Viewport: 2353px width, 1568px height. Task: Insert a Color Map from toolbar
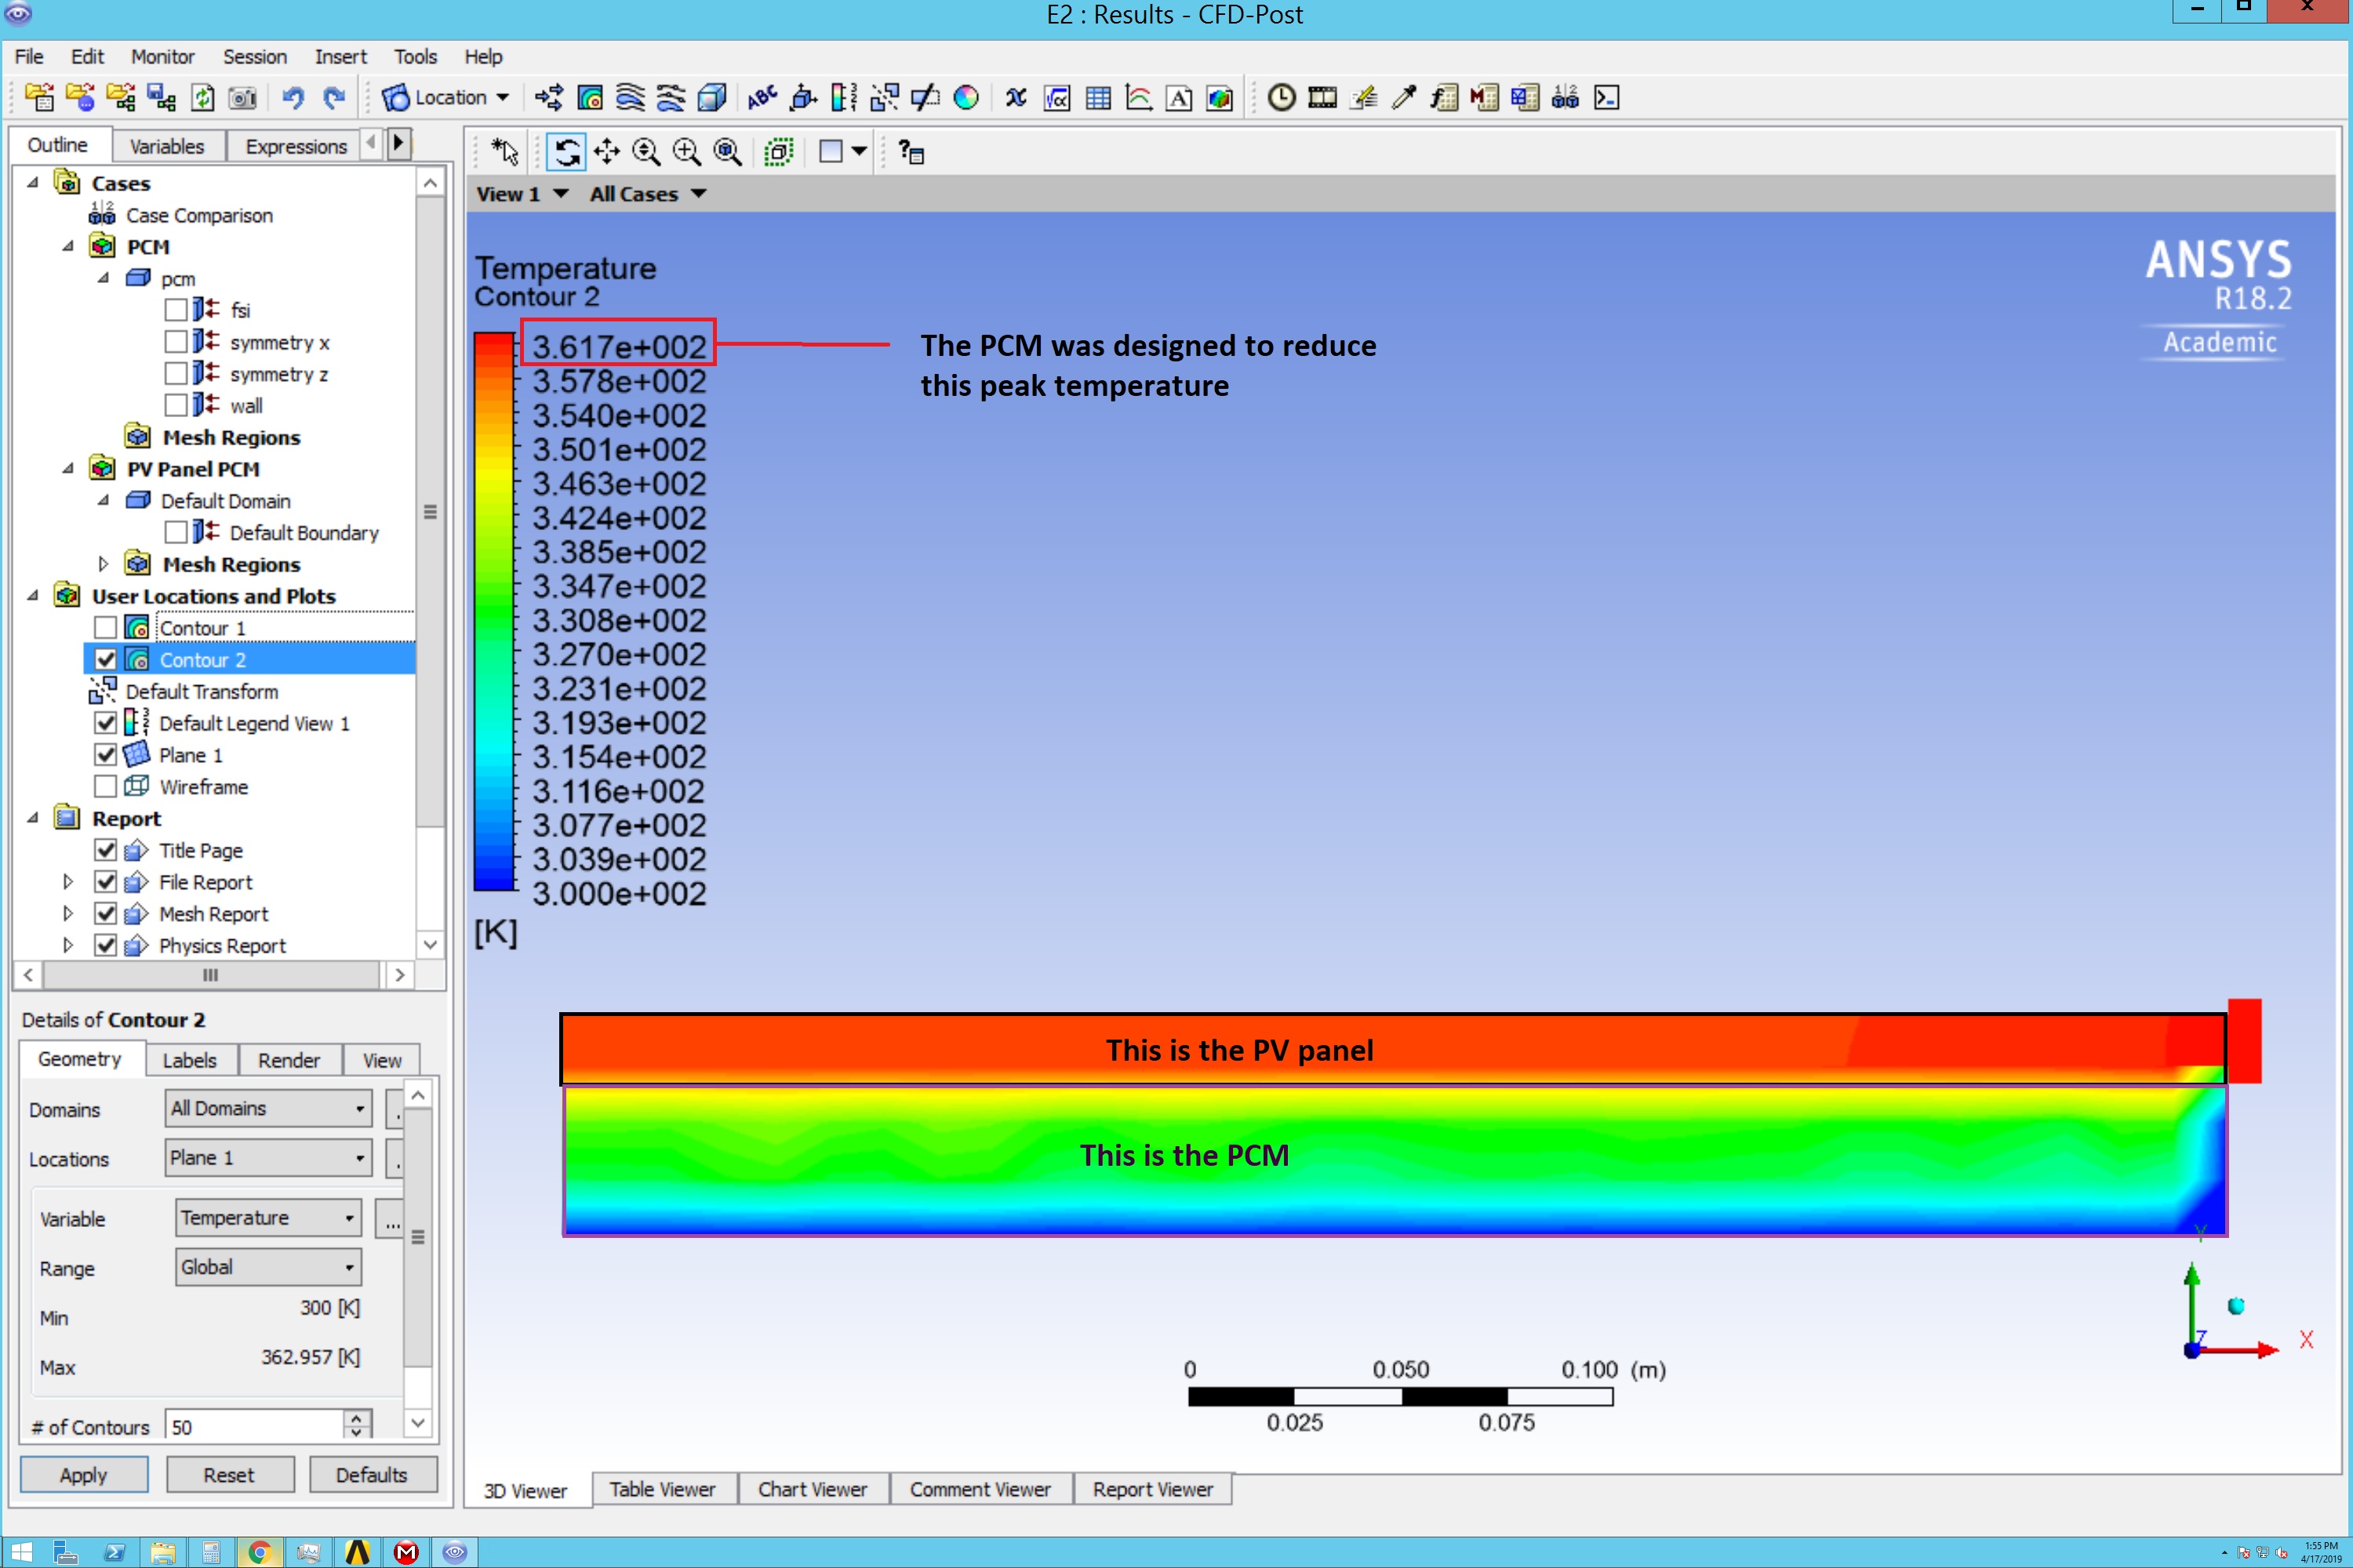[966, 97]
